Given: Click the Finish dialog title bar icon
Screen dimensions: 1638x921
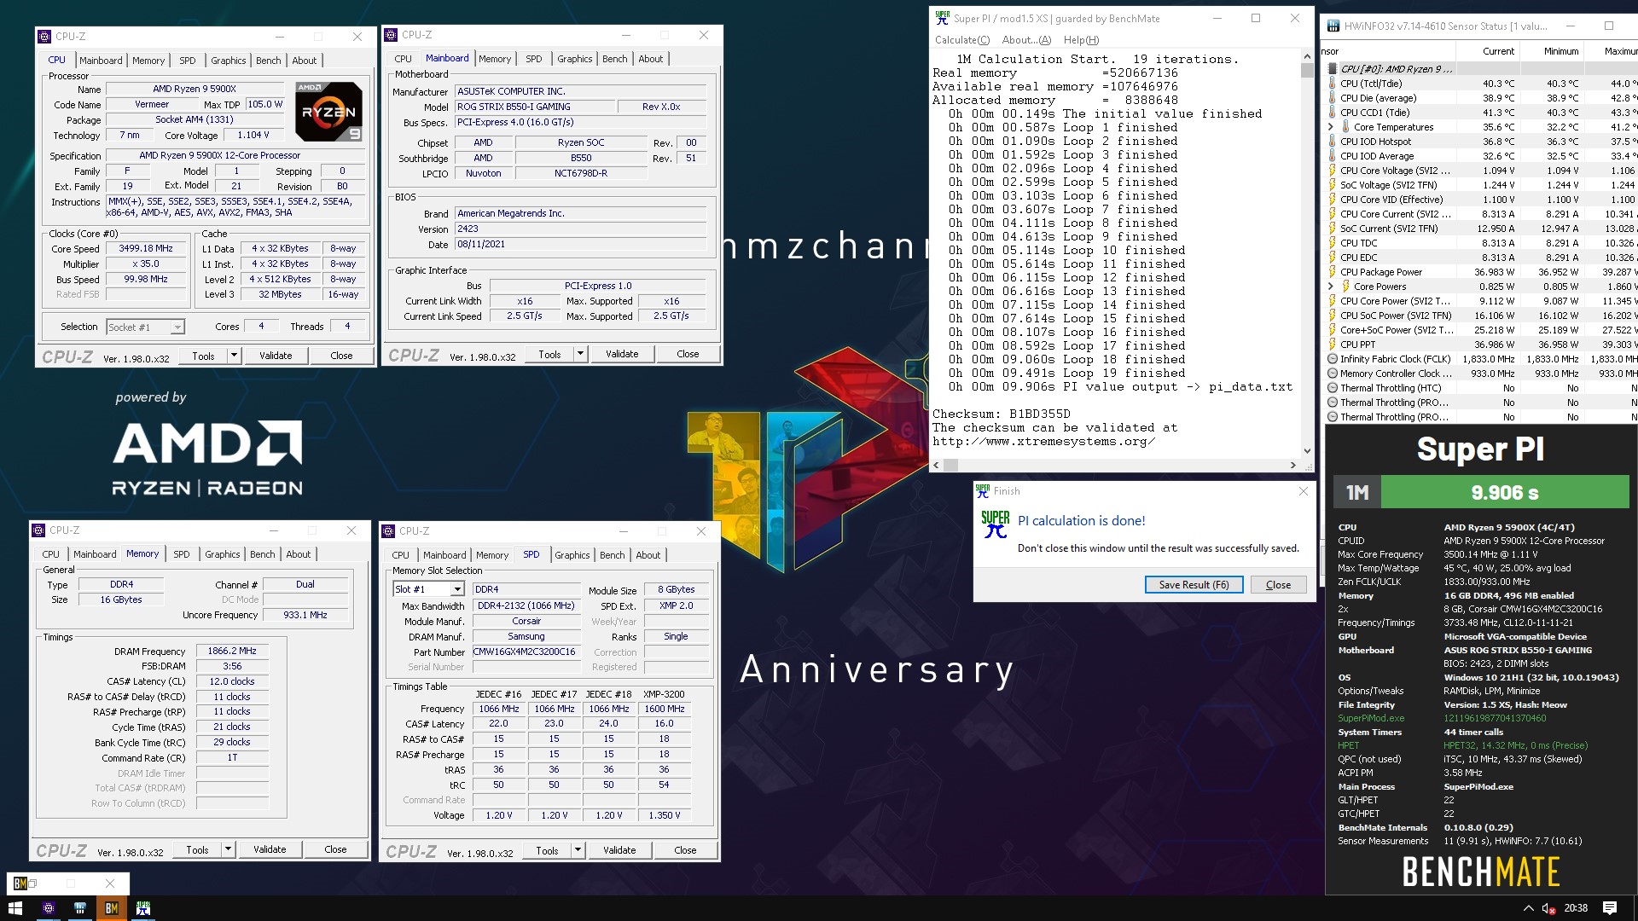Looking at the screenshot, I should tap(983, 491).
